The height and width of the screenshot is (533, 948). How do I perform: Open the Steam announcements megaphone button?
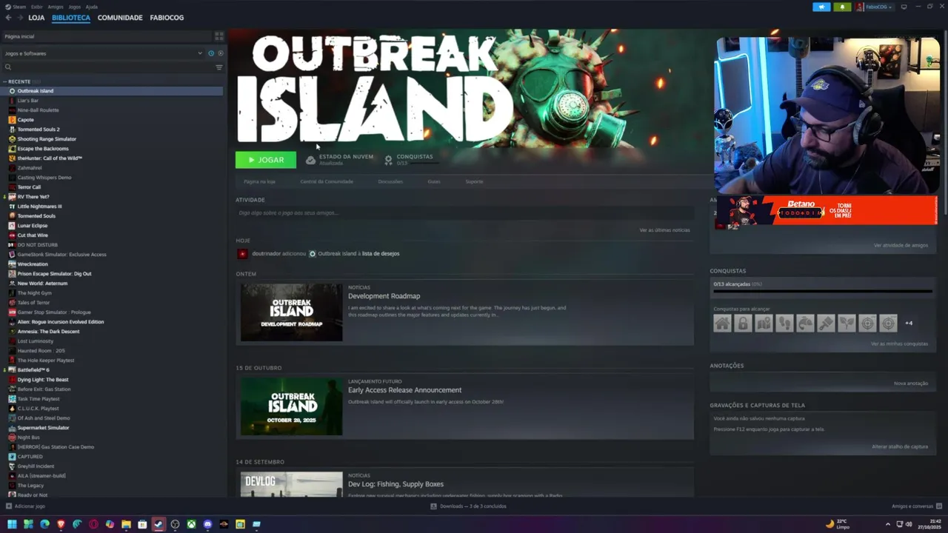821,7
